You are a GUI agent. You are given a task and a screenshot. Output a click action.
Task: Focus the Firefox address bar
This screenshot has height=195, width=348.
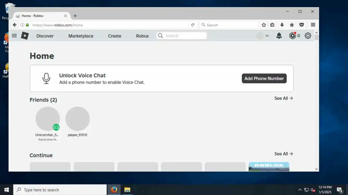point(109,25)
